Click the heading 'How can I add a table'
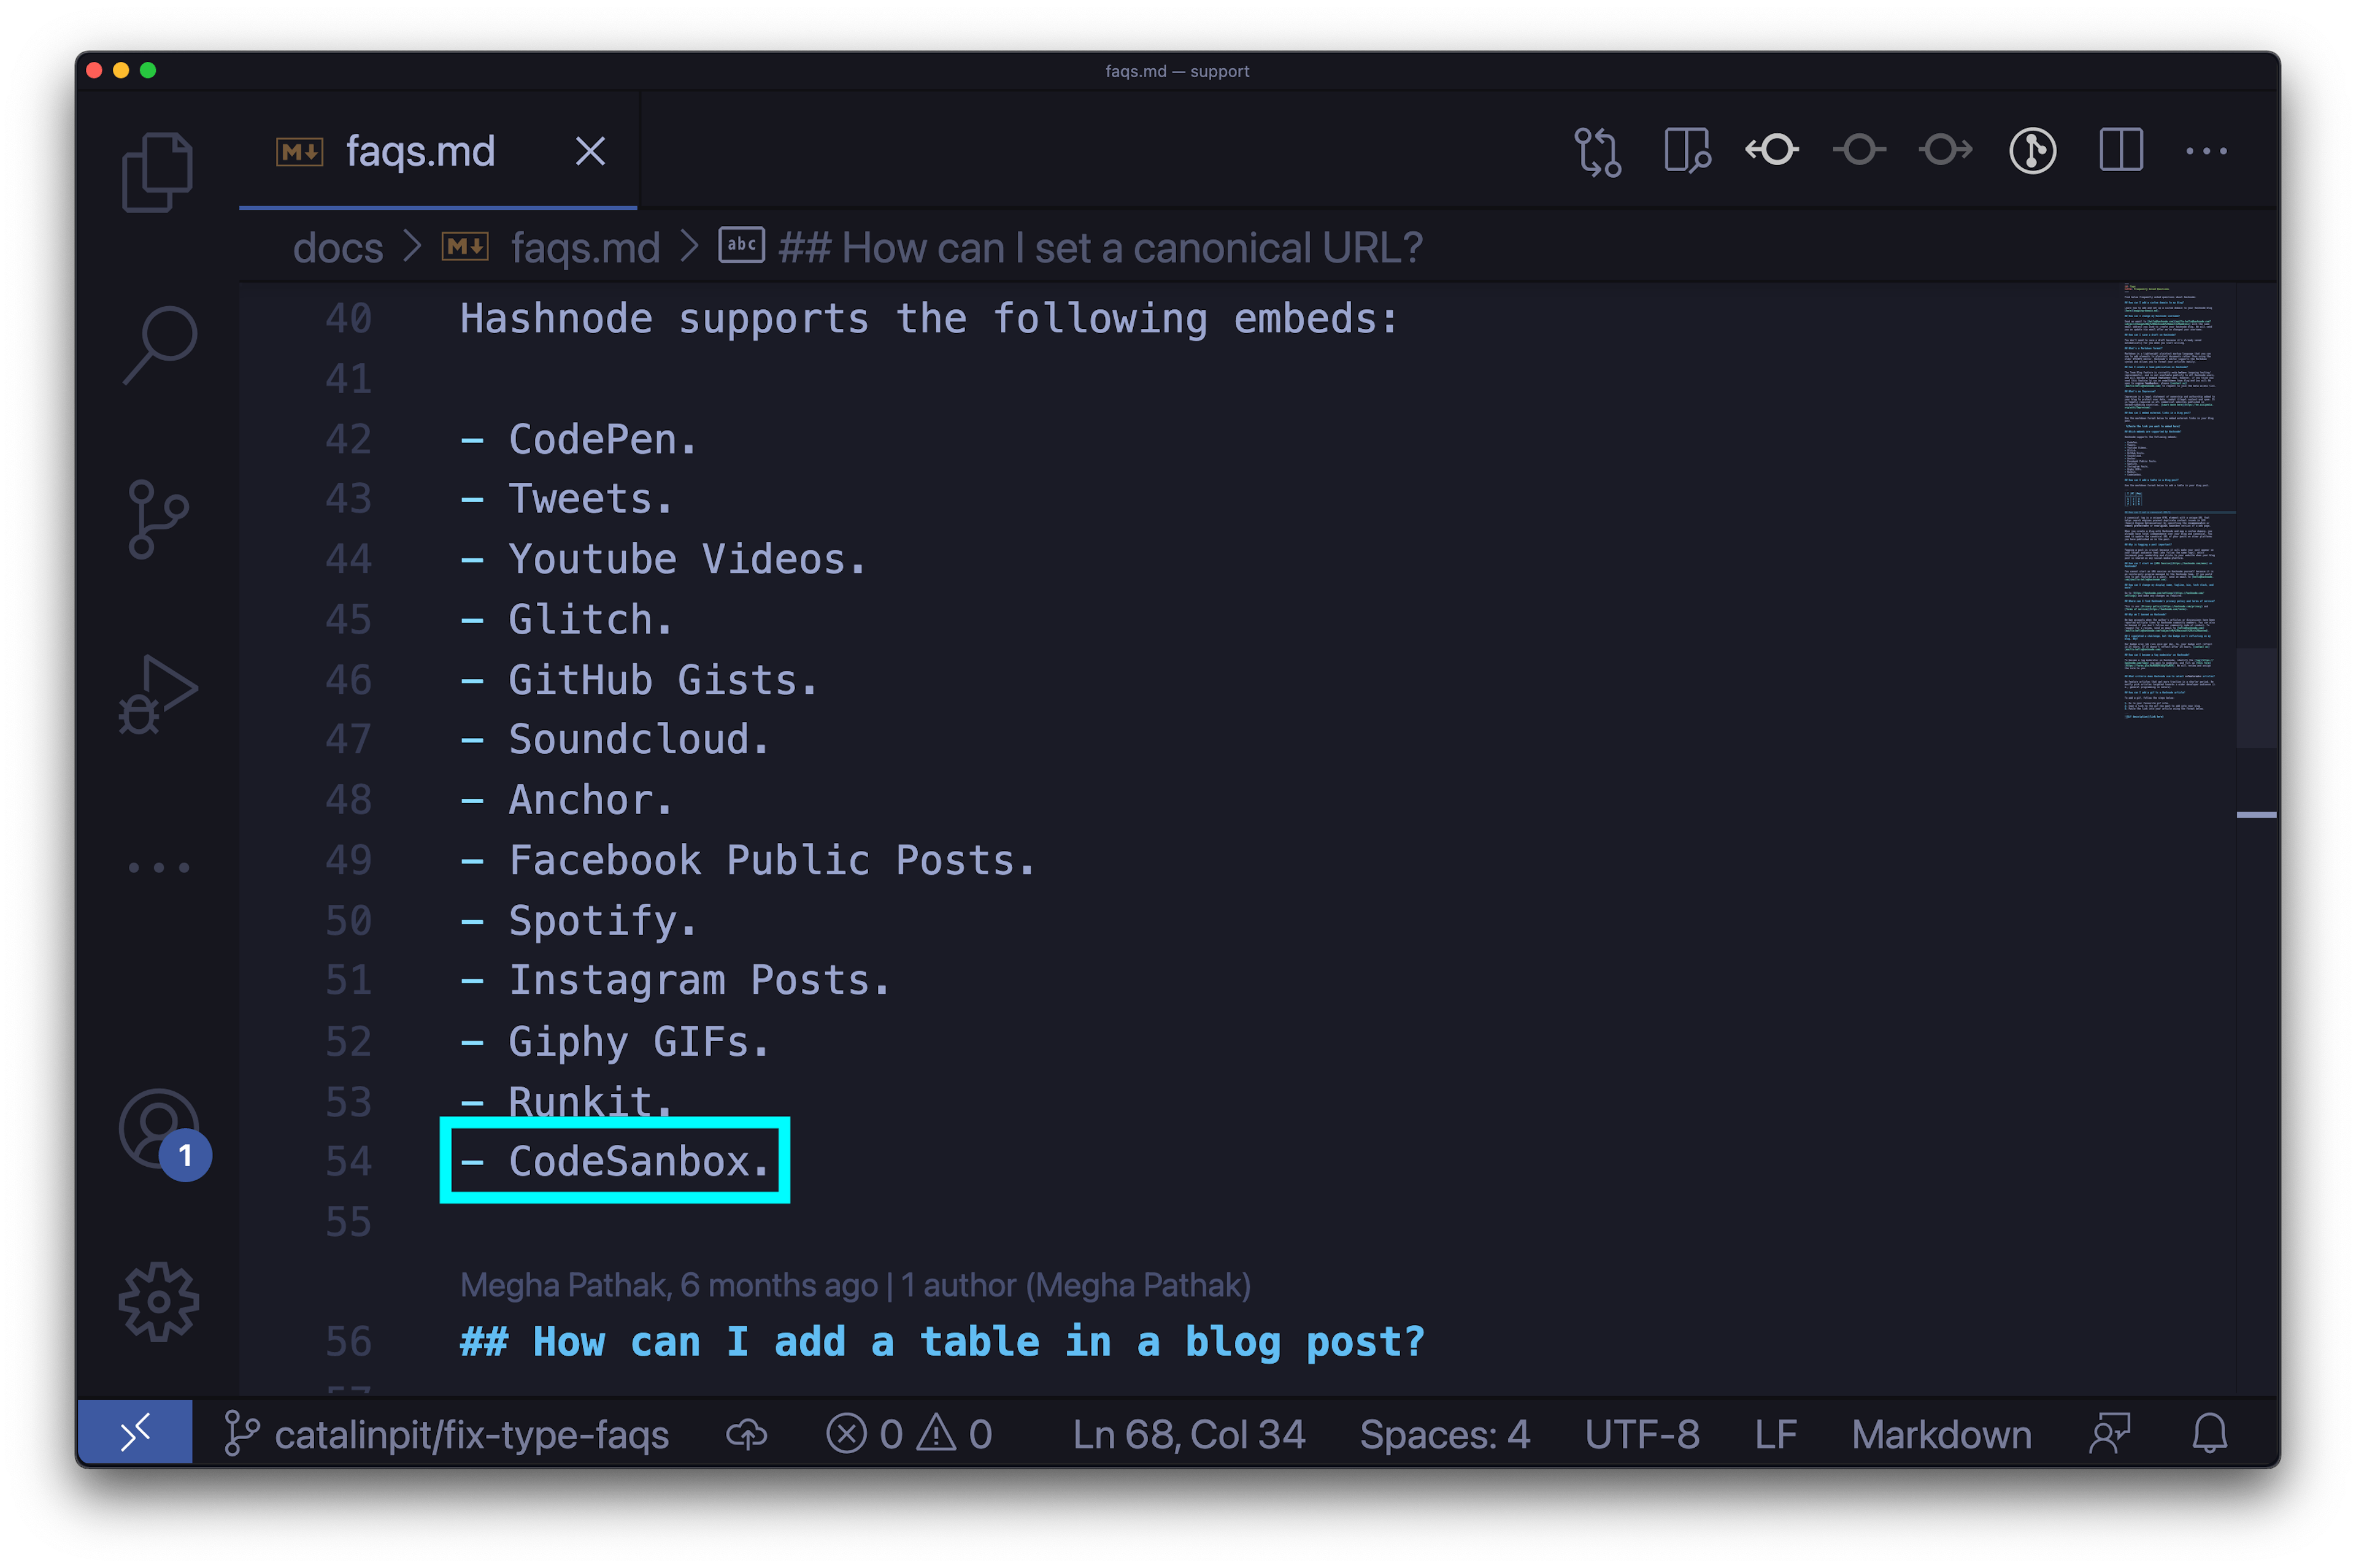2356x1568 pixels. 942,1342
